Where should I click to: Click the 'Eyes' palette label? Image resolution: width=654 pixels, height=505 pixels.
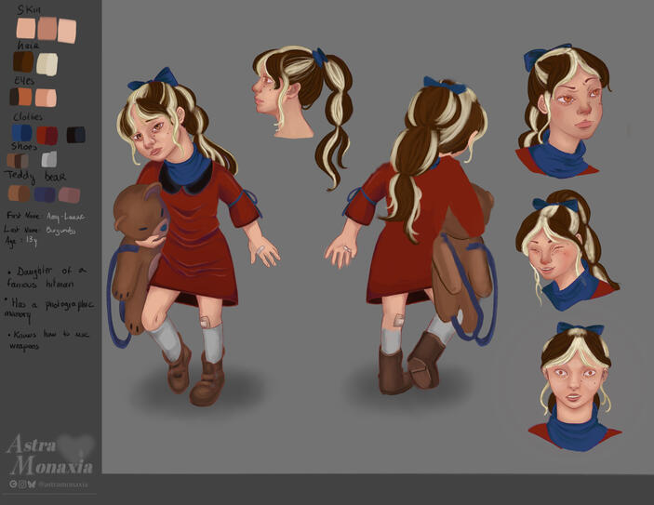[x=24, y=81]
